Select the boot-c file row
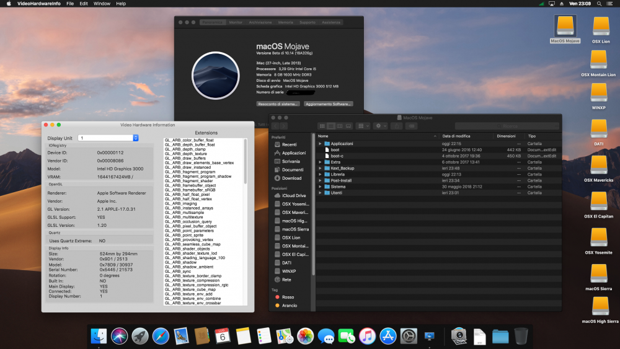 (x=439, y=156)
